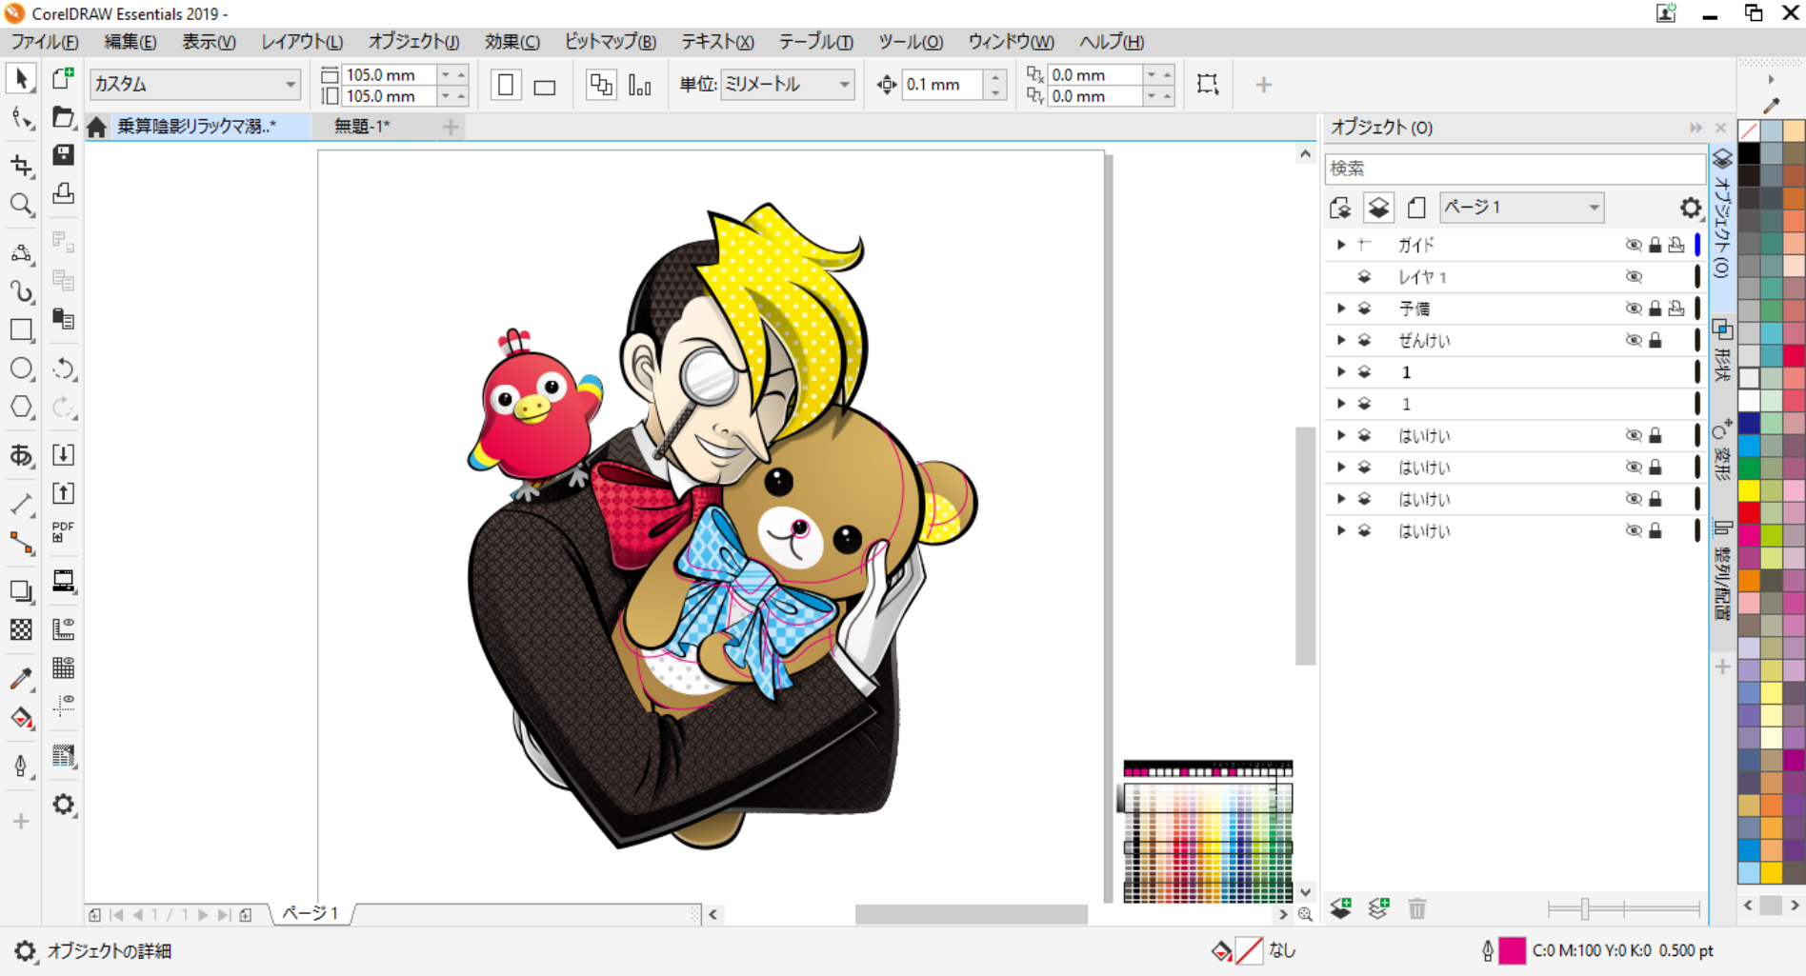Click the Print icon in toolbar
The height and width of the screenshot is (976, 1806).
click(64, 194)
